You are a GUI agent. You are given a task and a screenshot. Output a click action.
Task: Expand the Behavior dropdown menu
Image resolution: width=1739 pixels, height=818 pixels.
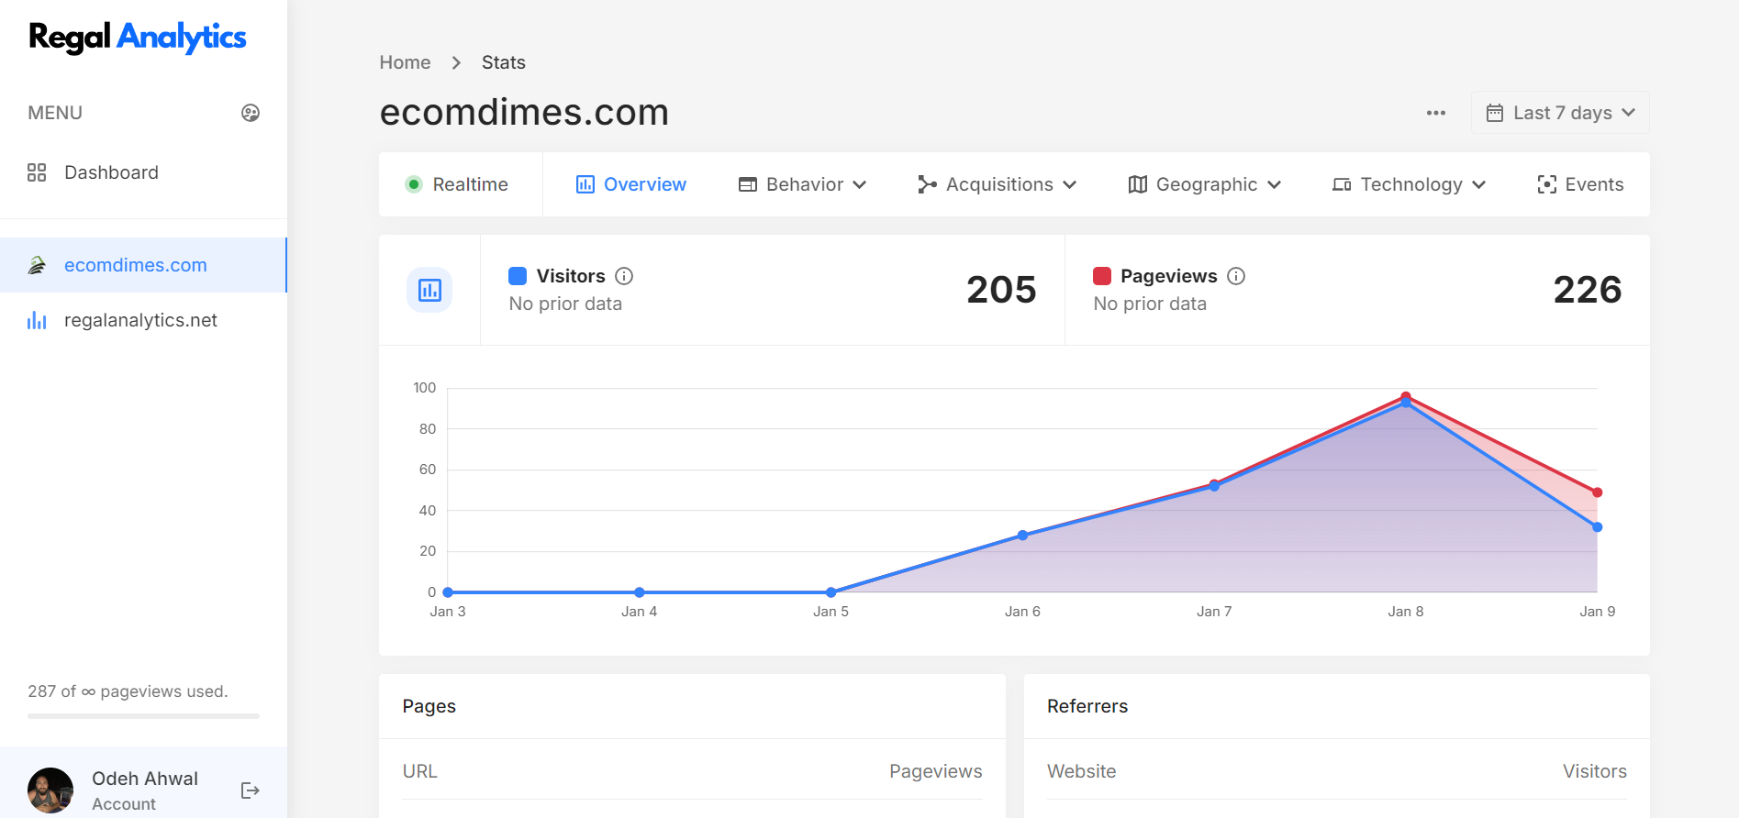802,184
